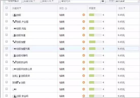The image size is (140, 98).
Task: Pause the 创投可靠吗 keyword
Action: [x=84, y=55]
